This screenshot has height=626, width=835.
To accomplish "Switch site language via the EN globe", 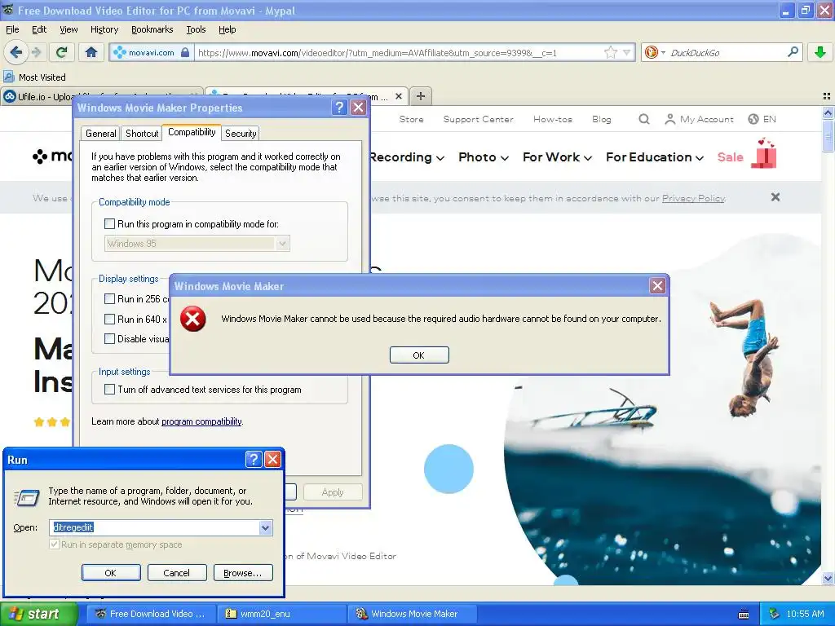I will pyautogui.click(x=762, y=119).
